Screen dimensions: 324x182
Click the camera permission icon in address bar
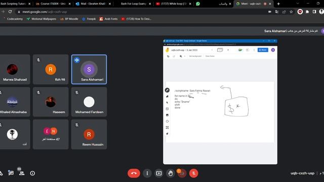pos(270,12)
